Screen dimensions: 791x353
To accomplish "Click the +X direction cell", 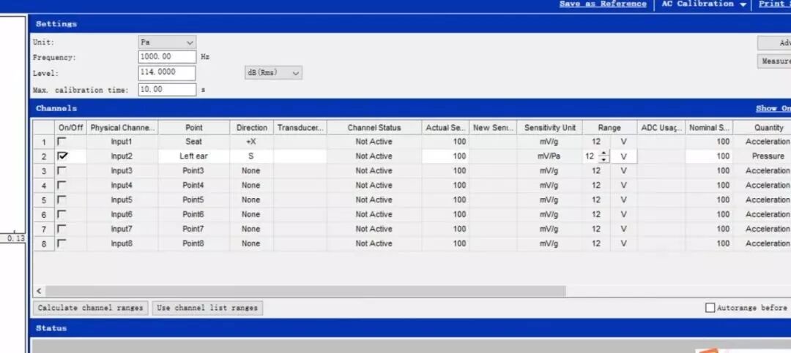I will [251, 142].
